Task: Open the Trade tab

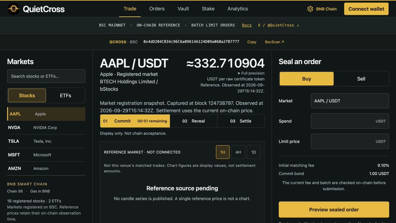Action: 130,9
